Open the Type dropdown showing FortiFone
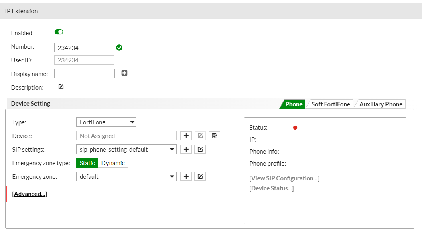 [106, 122]
